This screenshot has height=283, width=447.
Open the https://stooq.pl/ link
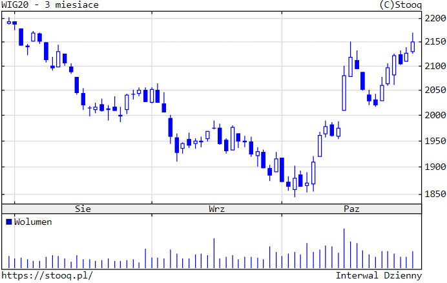coord(48,275)
